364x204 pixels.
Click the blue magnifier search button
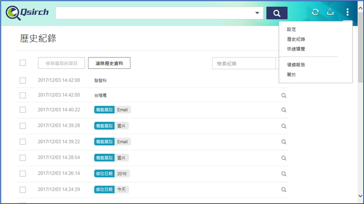point(276,13)
